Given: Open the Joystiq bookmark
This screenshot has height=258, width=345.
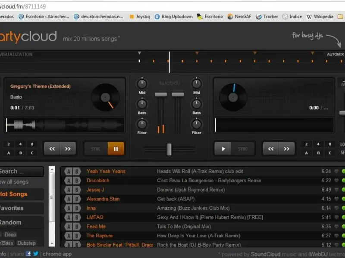Looking at the screenshot, I should tap(139, 16).
